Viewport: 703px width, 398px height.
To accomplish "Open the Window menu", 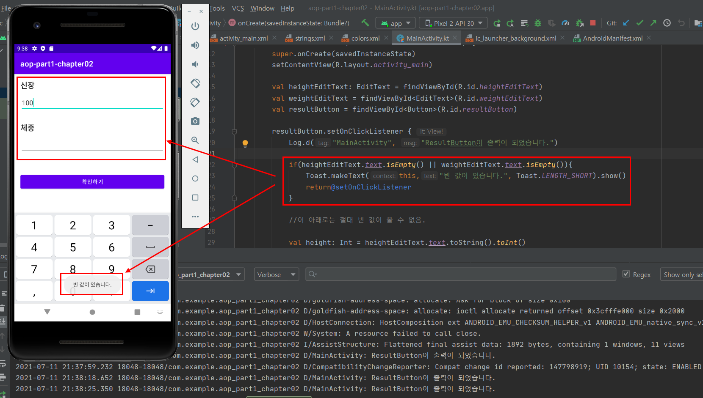I will click(263, 8).
